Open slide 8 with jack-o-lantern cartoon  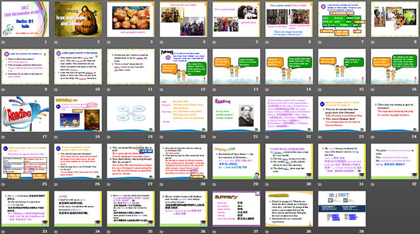[395, 19]
